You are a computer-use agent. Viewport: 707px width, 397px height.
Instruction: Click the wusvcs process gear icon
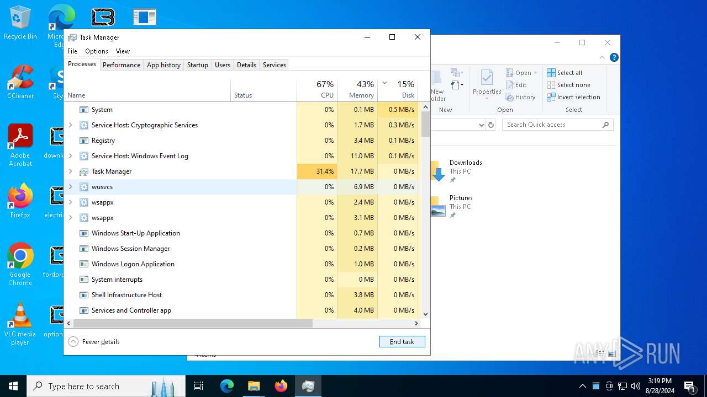click(84, 187)
